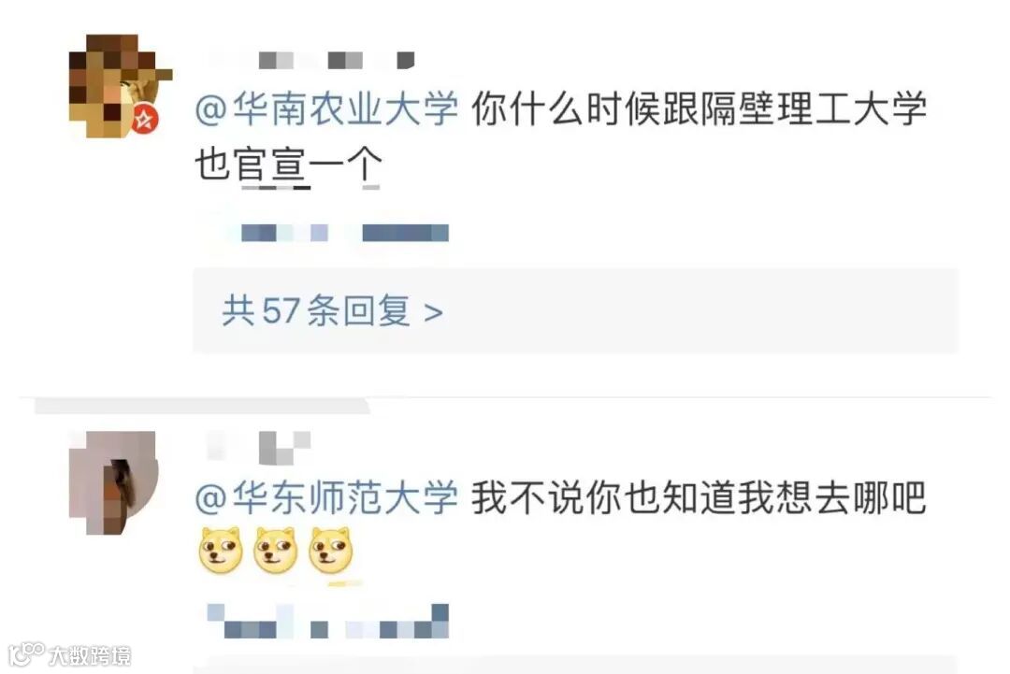The height and width of the screenshot is (674, 1010).
Task: Open the @华南农业大学 mention
Action: [326, 108]
